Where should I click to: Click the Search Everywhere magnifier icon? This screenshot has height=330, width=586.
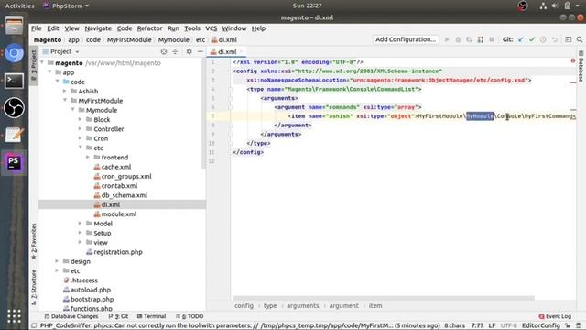click(x=580, y=39)
